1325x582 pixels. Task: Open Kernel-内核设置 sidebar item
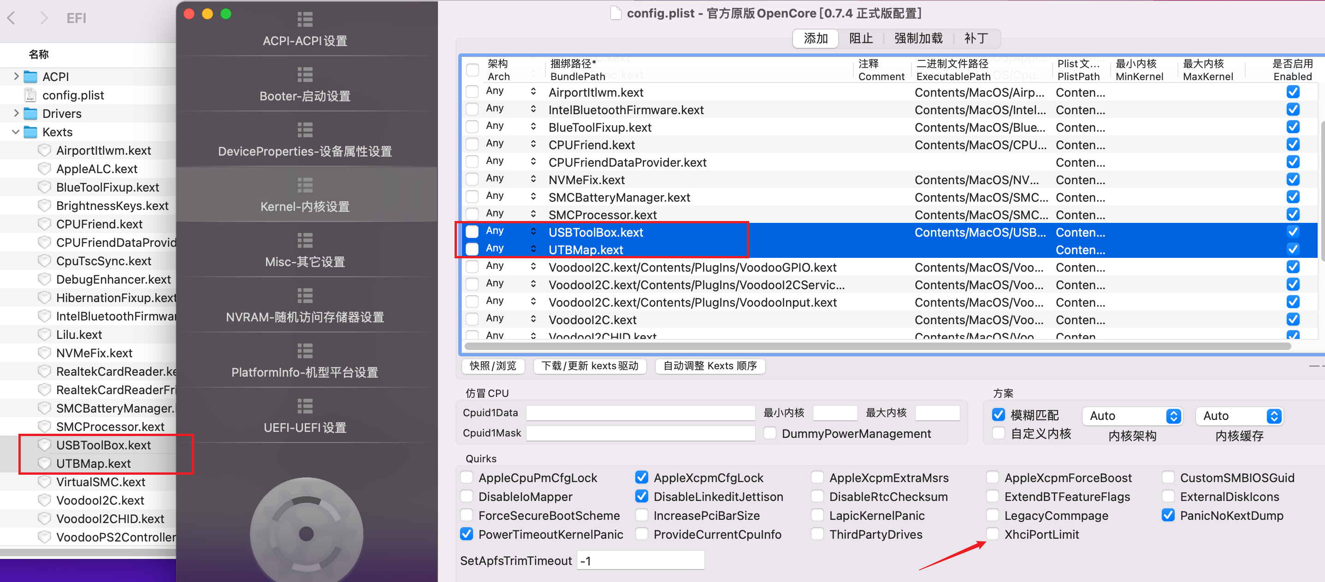click(307, 194)
